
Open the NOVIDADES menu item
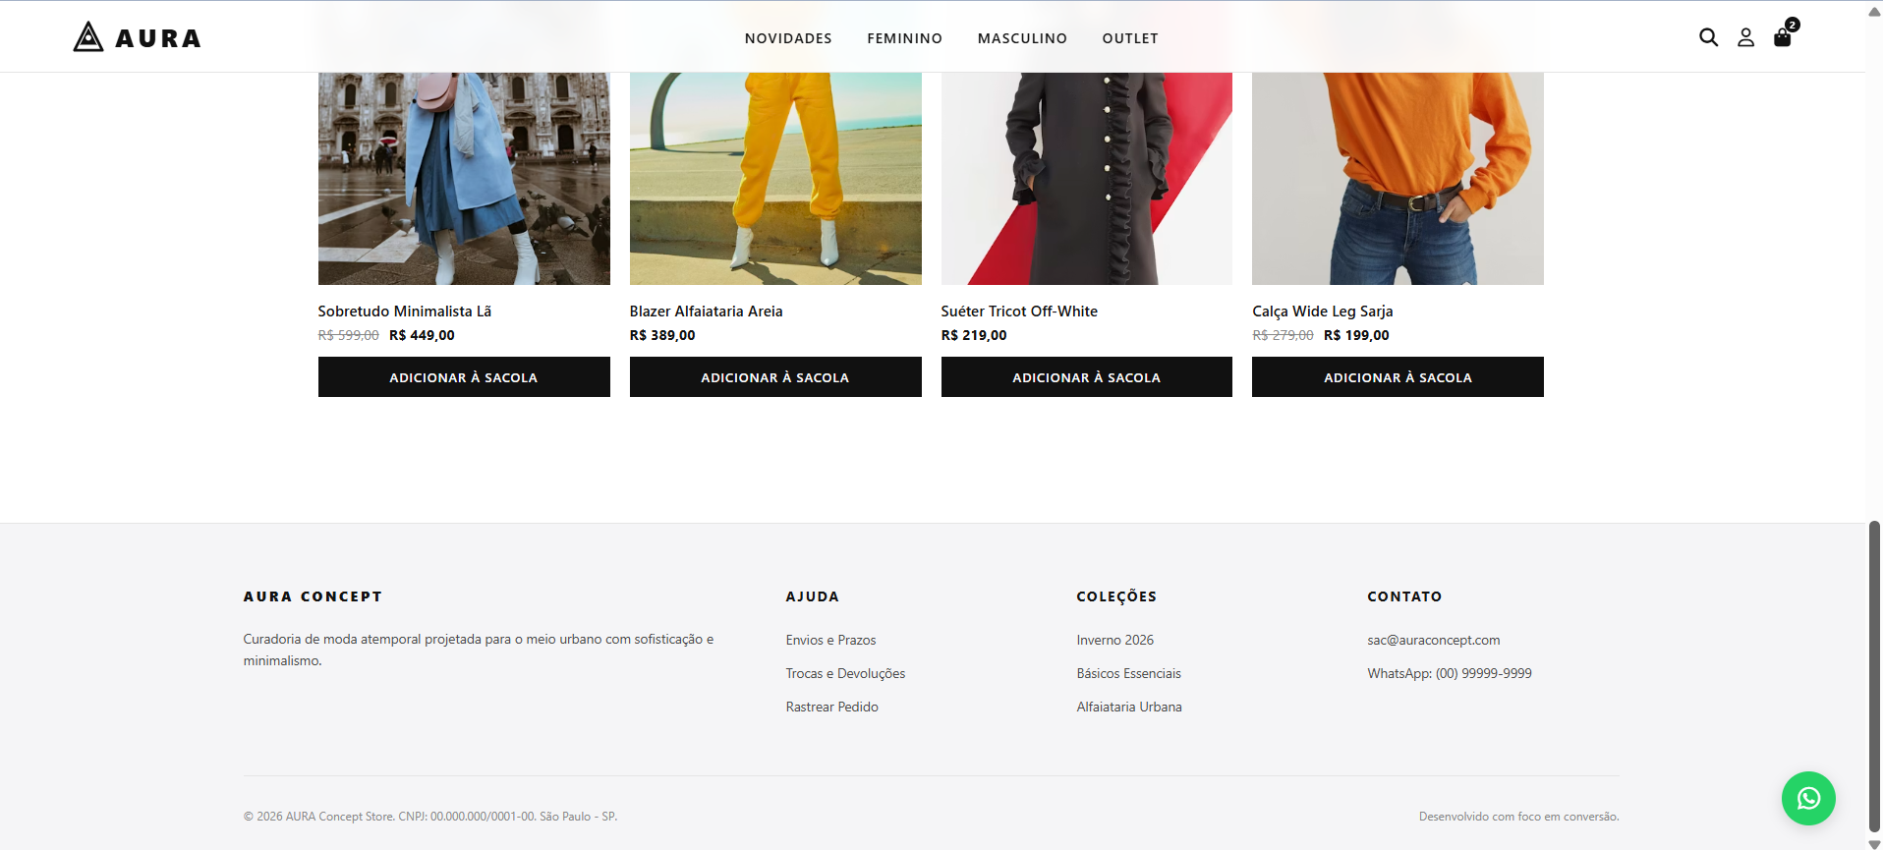pos(788,38)
